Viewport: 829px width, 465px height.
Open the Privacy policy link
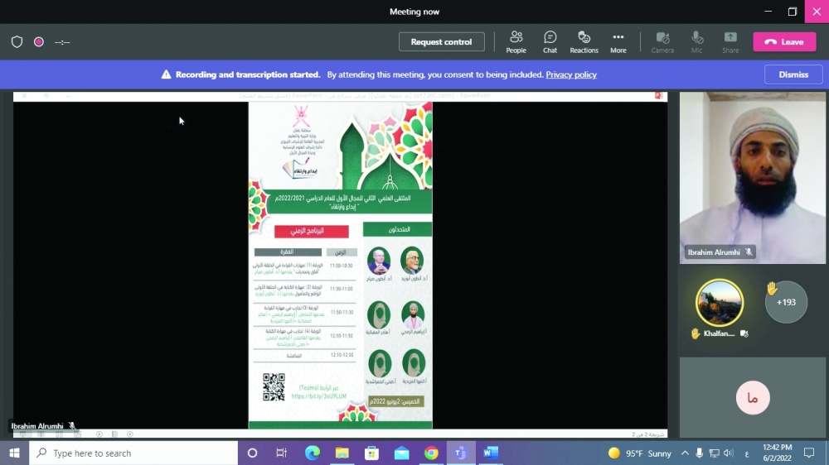570,74
